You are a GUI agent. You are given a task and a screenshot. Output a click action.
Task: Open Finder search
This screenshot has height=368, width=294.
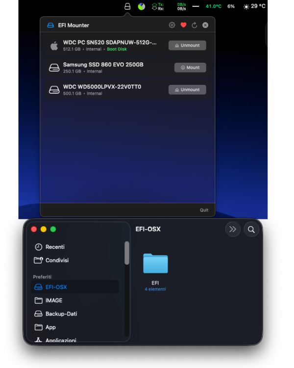point(251,229)
